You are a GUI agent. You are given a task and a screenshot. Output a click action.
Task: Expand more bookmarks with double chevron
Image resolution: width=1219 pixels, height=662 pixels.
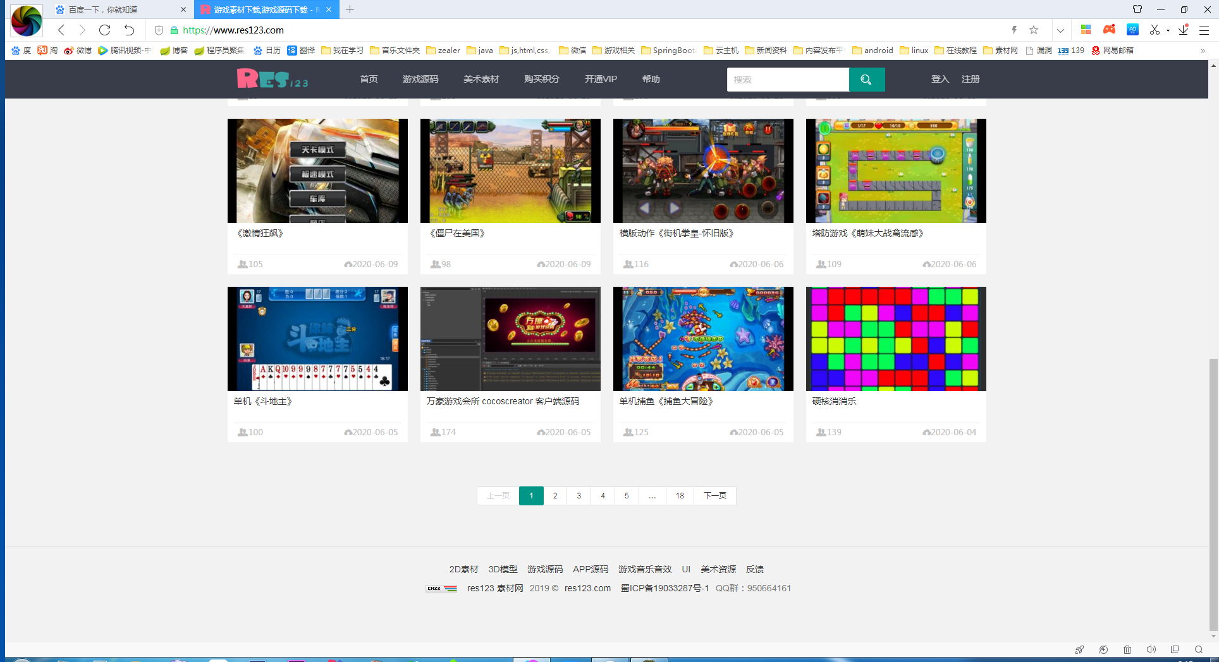click(1203, 51)
